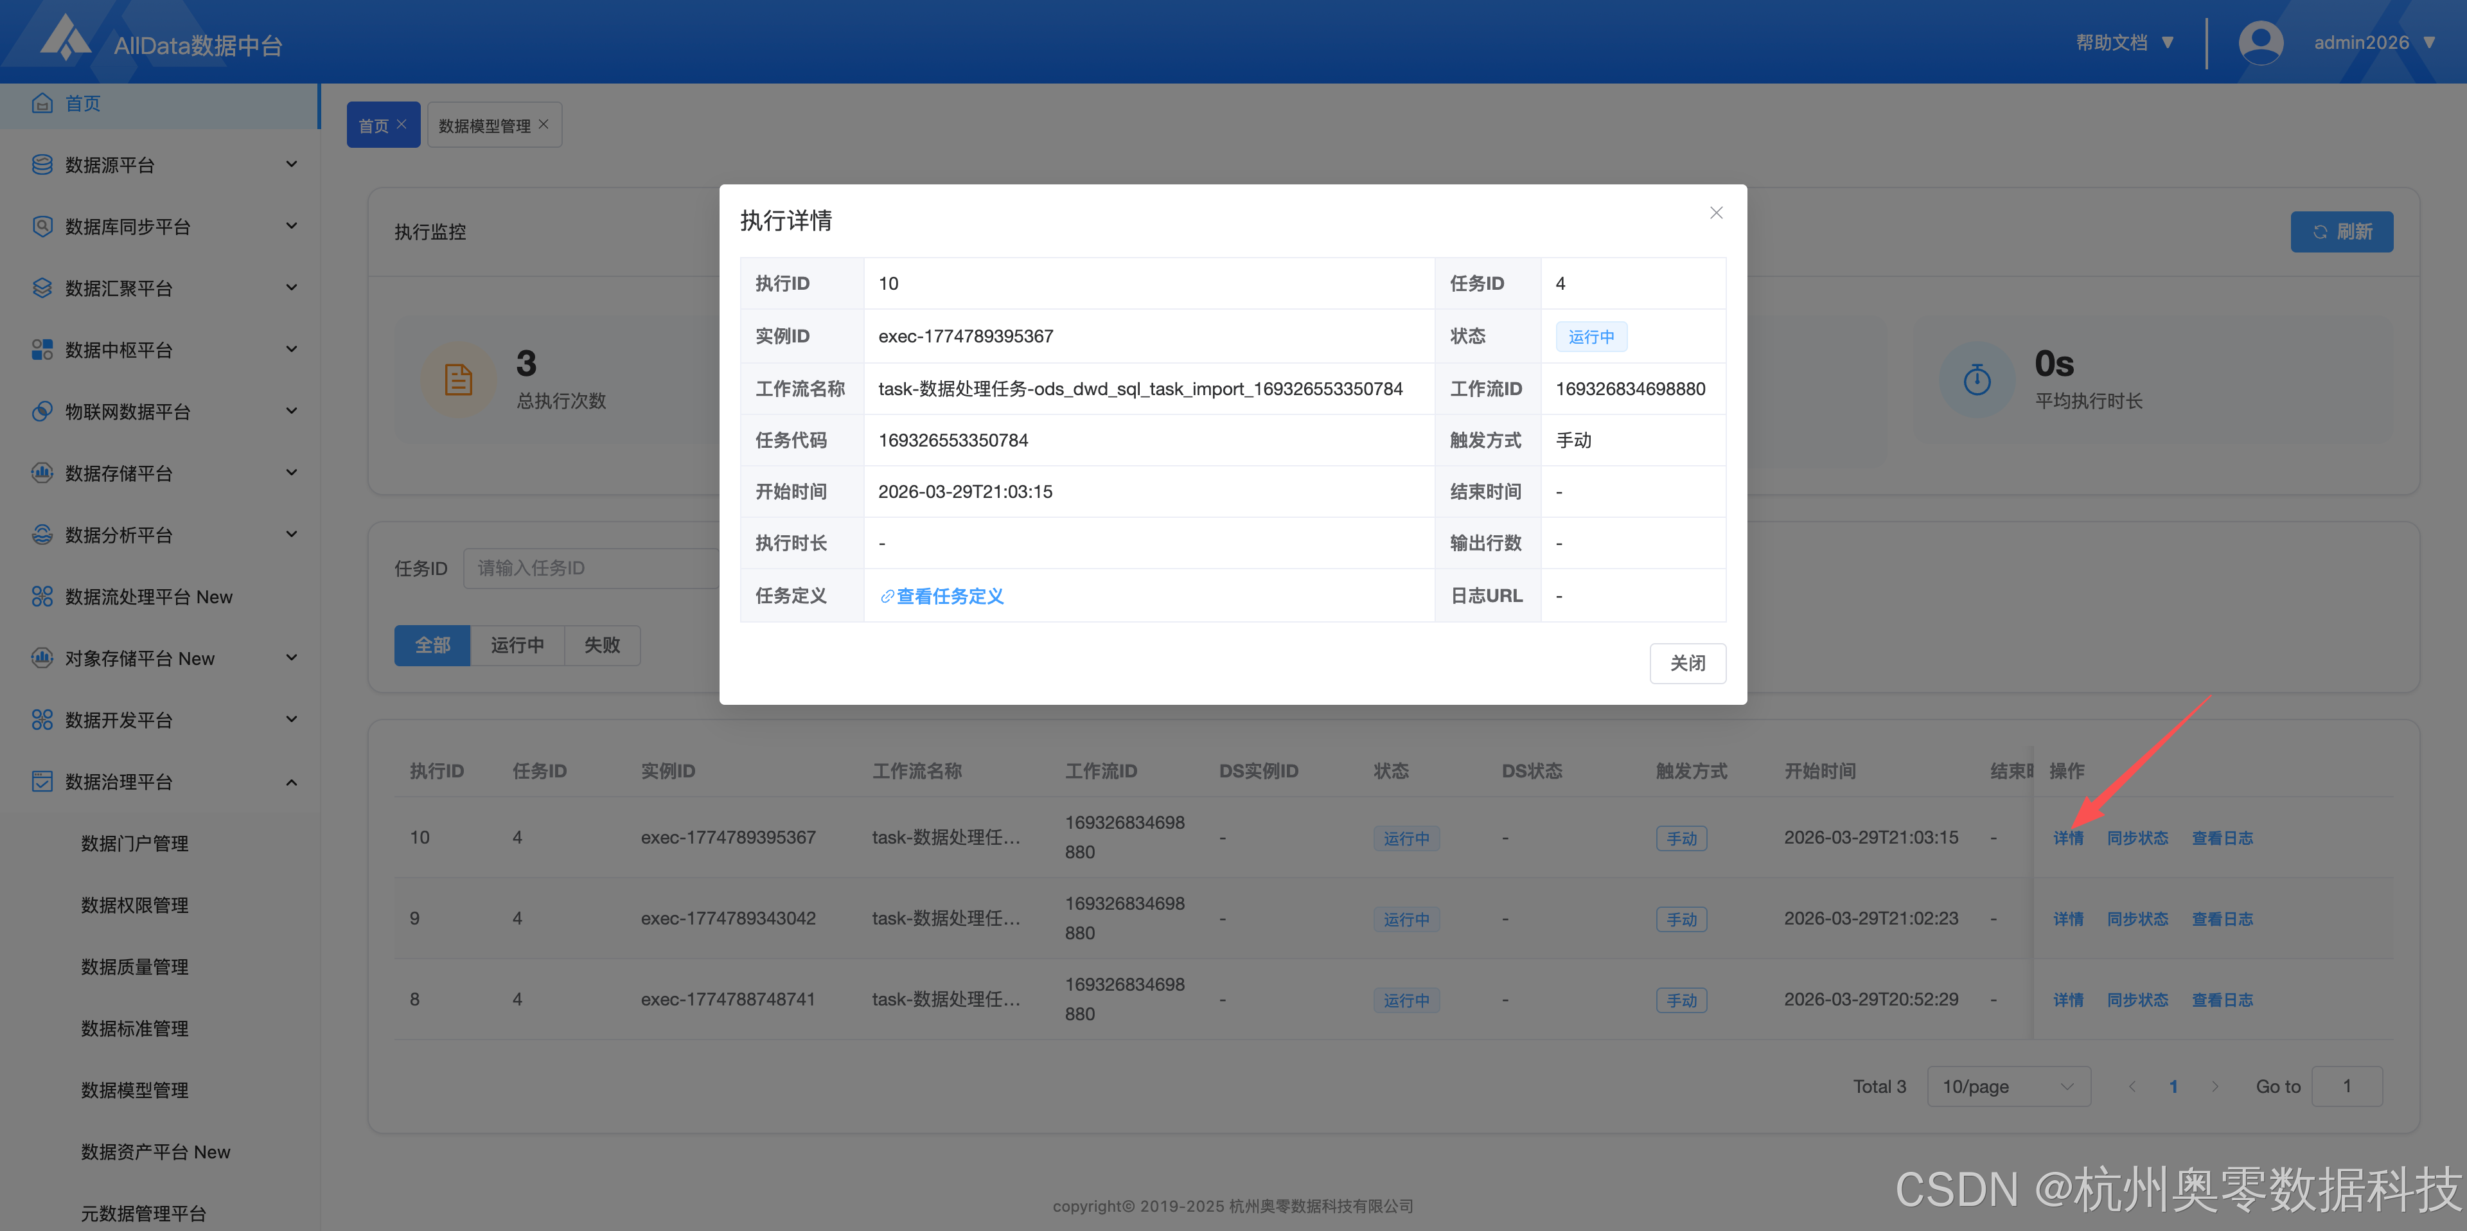Switch to the 数据模型管理 tab
The height and width of the screenshot is (1231, 2467).
point(494,125)
